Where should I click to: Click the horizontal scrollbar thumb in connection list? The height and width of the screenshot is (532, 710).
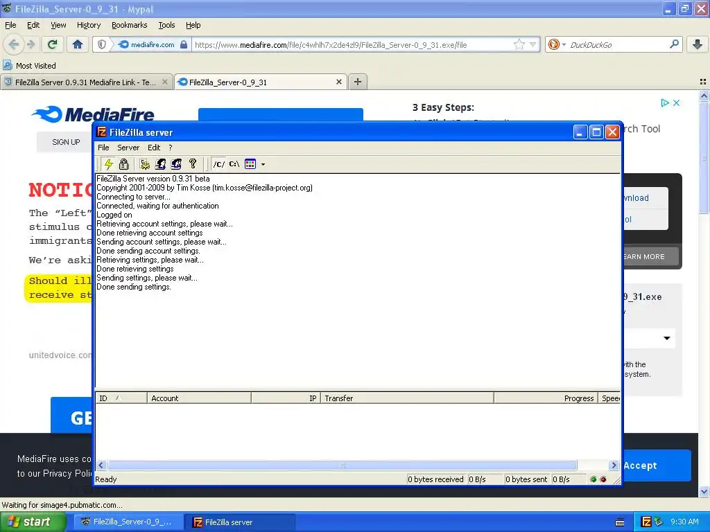pyautogui.click(x=343, y=465)
